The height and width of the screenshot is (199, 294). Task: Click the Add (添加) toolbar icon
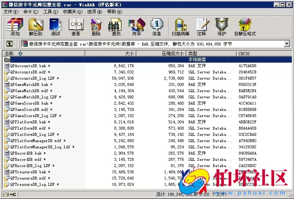(15, 27)
